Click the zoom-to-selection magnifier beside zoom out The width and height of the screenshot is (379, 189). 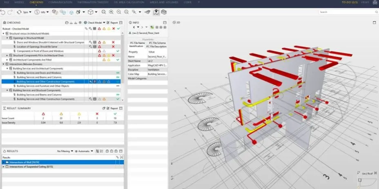click(x=127, y=12)
